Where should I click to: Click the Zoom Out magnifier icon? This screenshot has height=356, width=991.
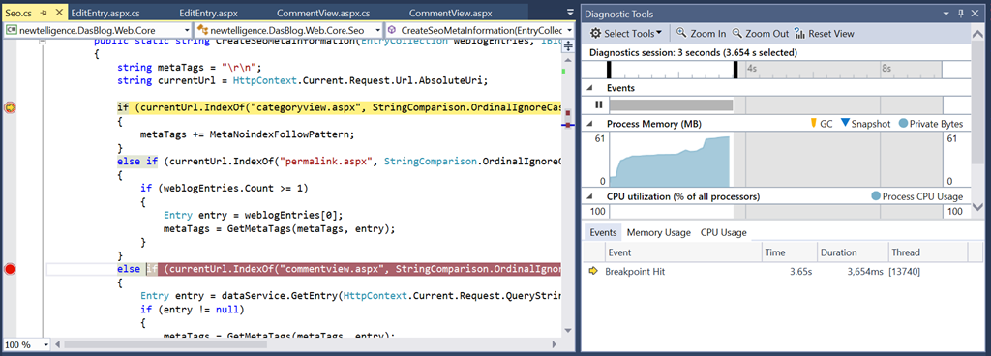[736, 34]
